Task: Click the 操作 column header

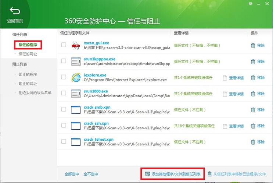Action: pyautogui.click(x=255, y=33)
